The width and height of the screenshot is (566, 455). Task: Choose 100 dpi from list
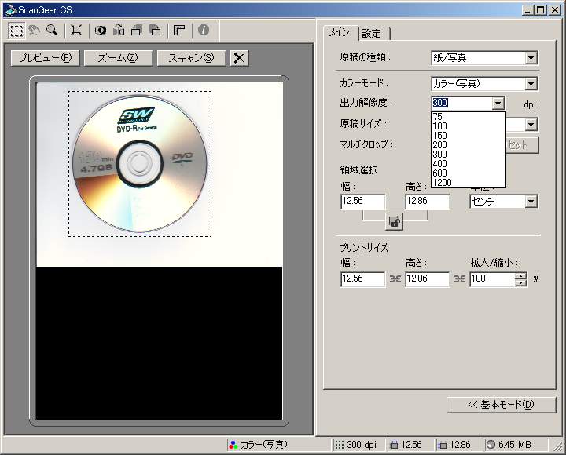[469, 126]
